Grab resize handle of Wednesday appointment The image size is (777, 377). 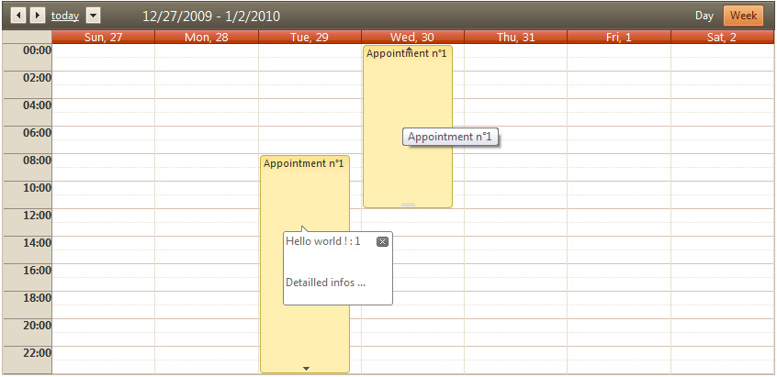click(x=408, y=205)
